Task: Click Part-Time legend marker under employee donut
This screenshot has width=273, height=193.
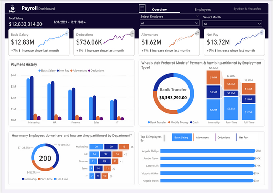Action: (39, 179)
